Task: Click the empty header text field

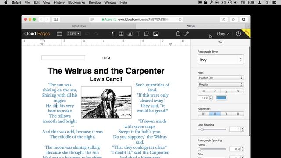Action: pyautogui.click(x=63, y=57)
